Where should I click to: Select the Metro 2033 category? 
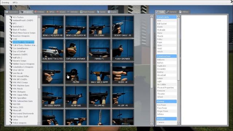click(18, 107)
